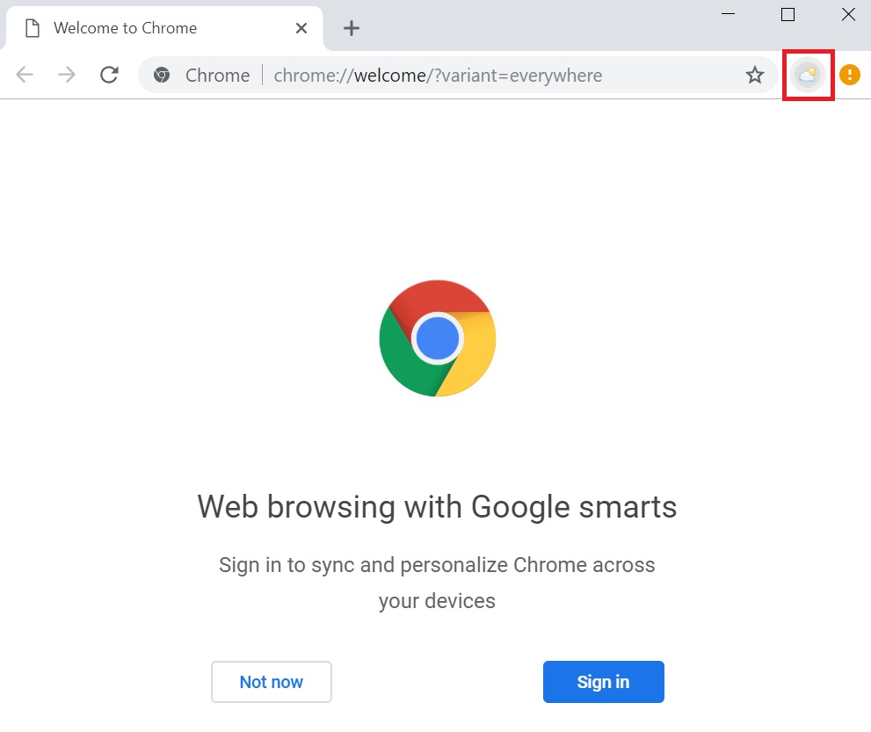Click the blue Sign in button
871x732 pixels.
coord(603,681)
